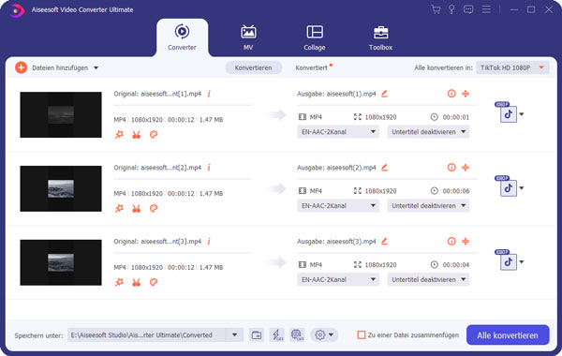Toggle hardware acceleration lightning icon
The width and height of the screenshot is (562, 356).
coord(276,335)
